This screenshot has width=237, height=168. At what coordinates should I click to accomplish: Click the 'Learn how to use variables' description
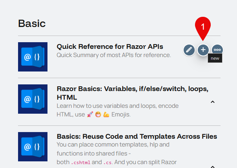117,106
